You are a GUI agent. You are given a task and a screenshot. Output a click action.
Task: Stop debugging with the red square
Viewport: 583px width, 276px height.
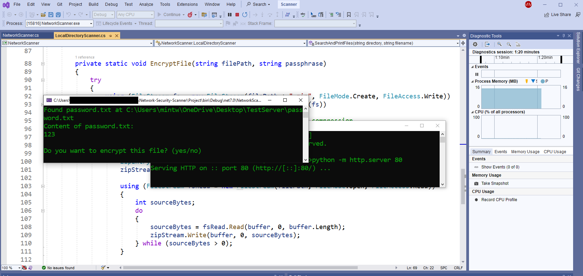237,15
